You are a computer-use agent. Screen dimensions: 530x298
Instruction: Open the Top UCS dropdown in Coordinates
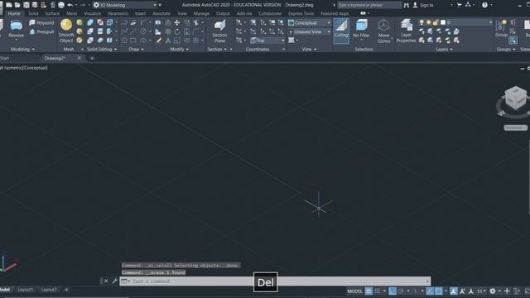tap(267, 41)
